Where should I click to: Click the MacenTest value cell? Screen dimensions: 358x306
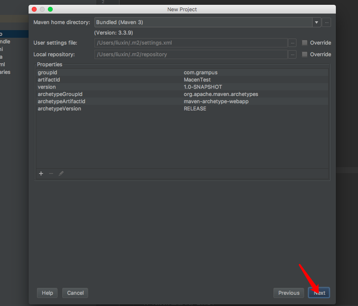point(197,80)
